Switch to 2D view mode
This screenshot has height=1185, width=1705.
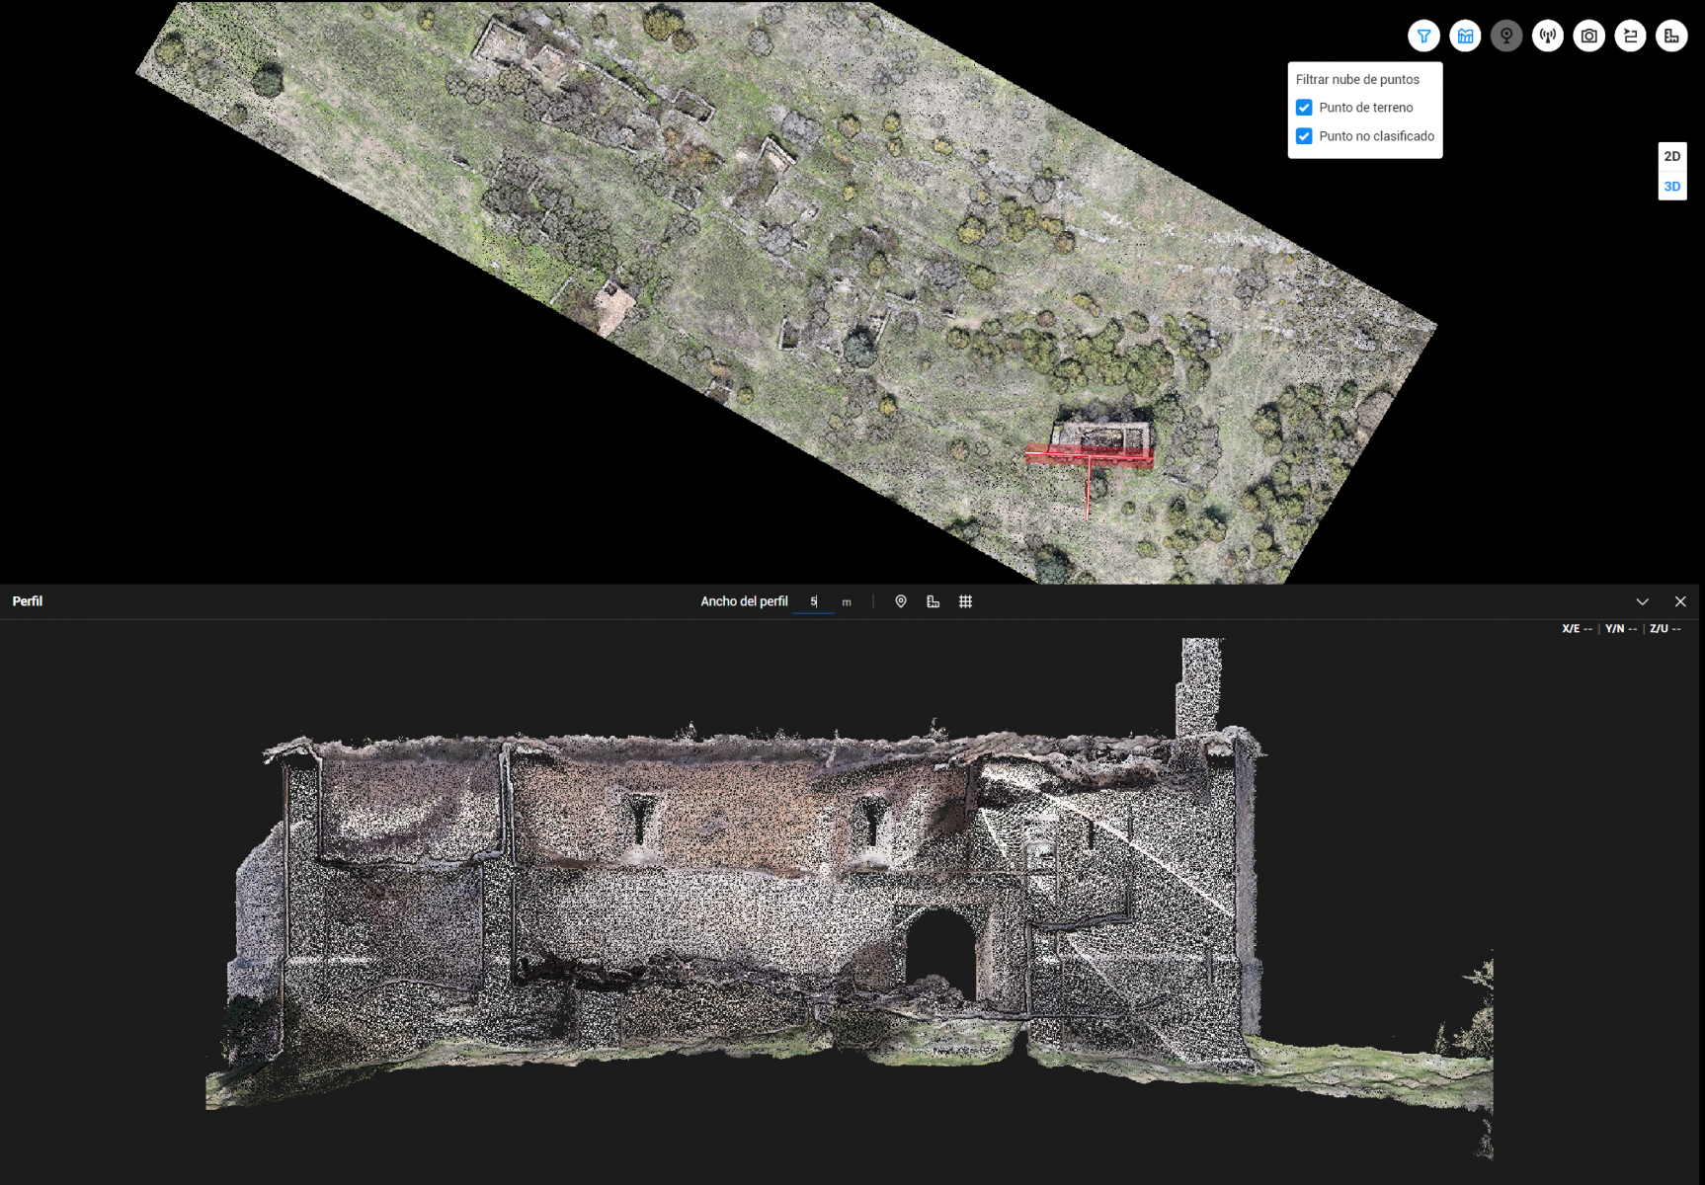[x=1671, y=156]
